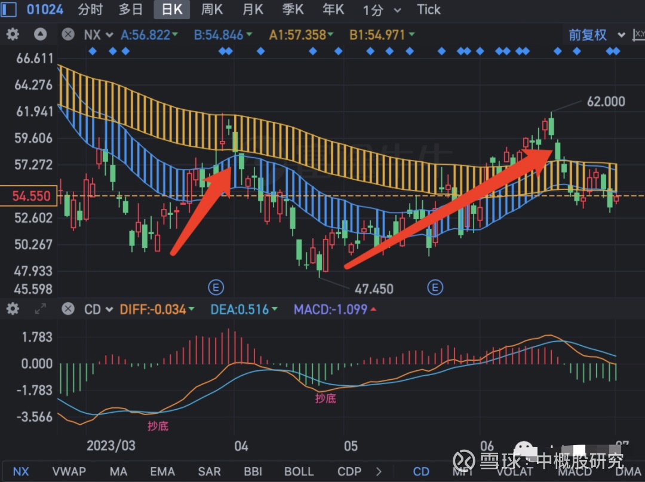Open the main chart settings gear

[13, 35]
